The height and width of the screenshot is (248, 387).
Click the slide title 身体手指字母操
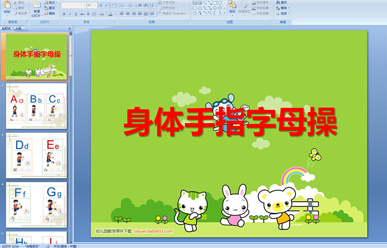tap(231, 122)
